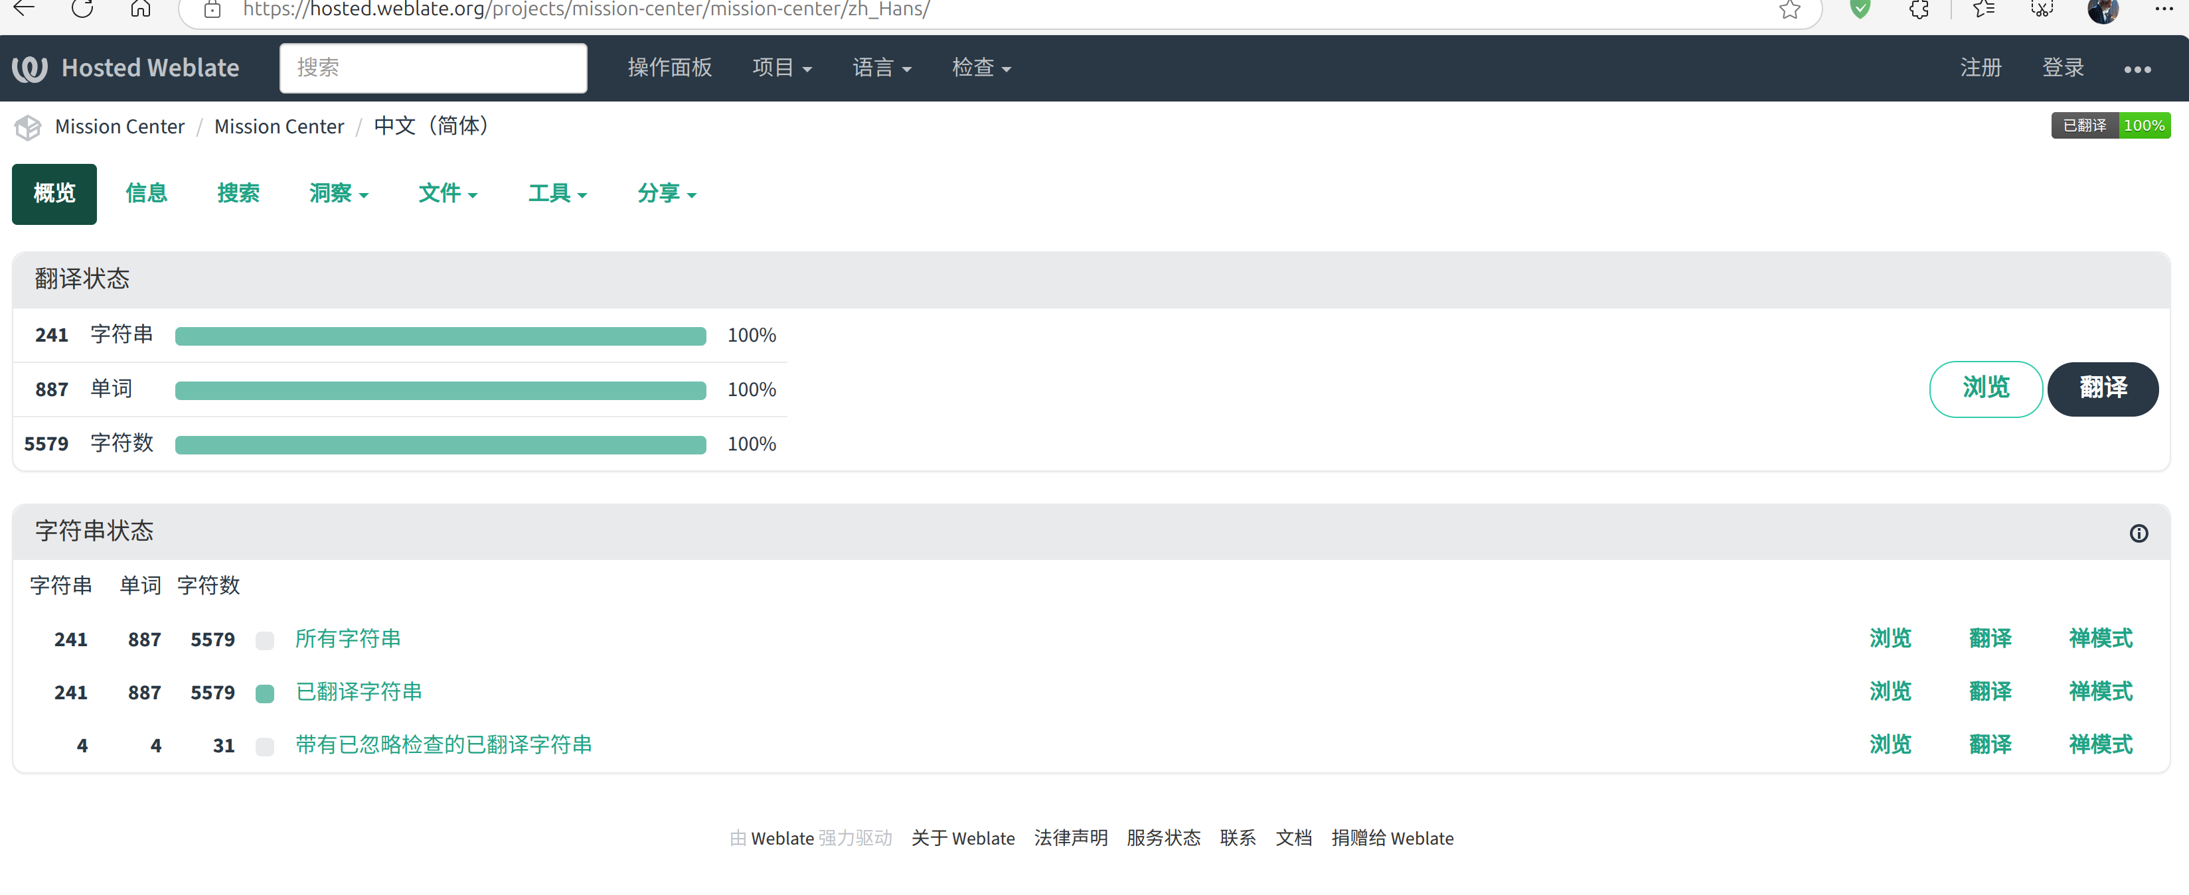Click the project cube icon beside Mission Center
Screen dimensions: 2189x895
[x=28, y=127]
